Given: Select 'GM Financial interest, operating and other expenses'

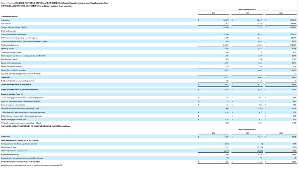Looking at the screenshot, I should coord(20,38).
